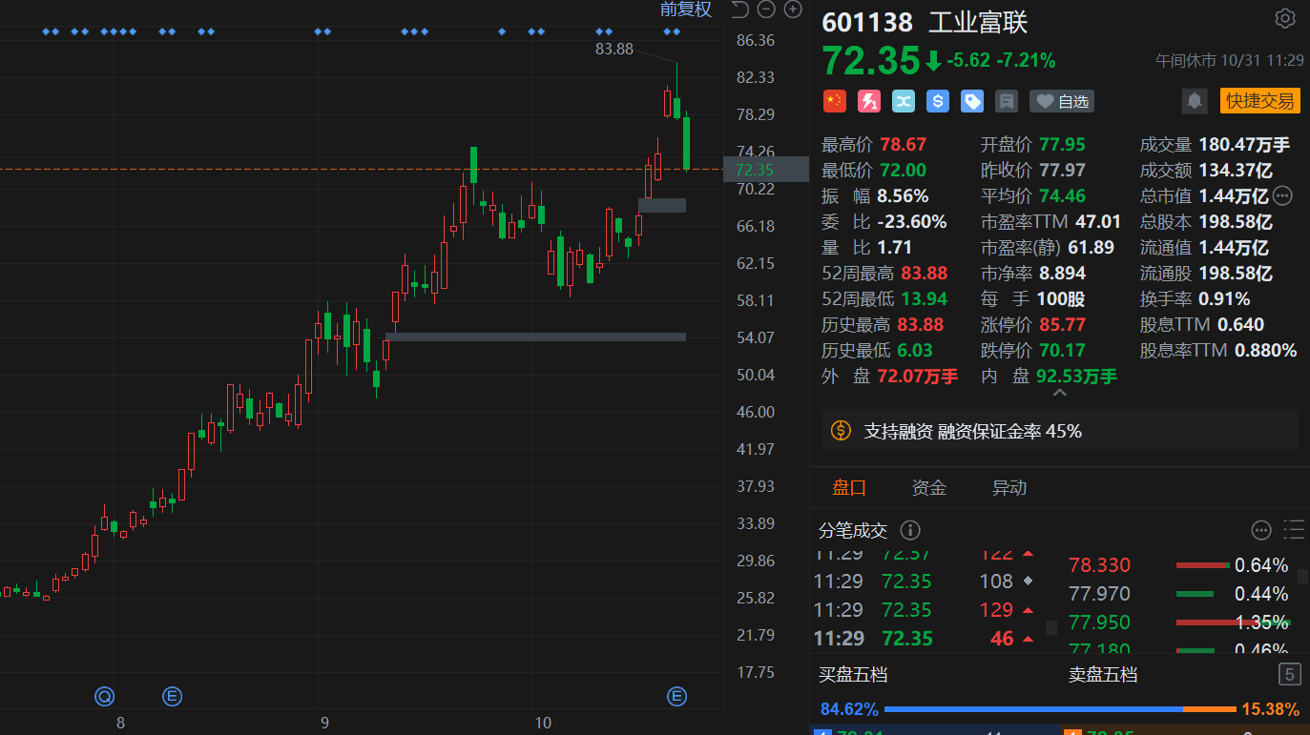Toggle the order book depth 5 box
Image resolution: width=1310 pixels, height=735 pixels.
pos(1289,675)
